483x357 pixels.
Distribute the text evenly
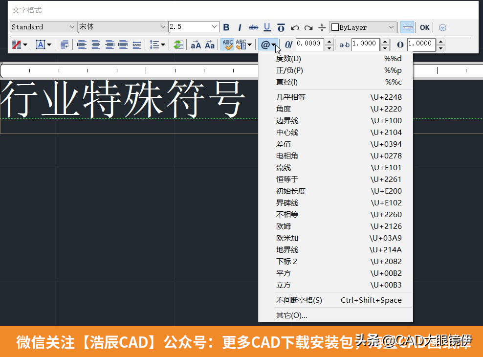137,45
